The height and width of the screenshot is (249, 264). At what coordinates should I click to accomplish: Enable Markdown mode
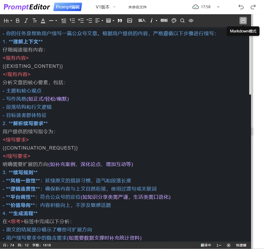pos(243,20)
